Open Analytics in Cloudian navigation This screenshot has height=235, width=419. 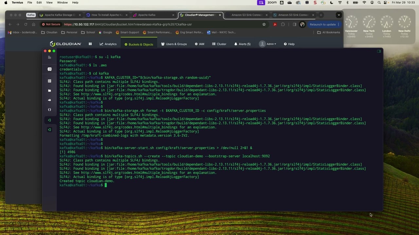pyautogui.click(x=108, y=44)
